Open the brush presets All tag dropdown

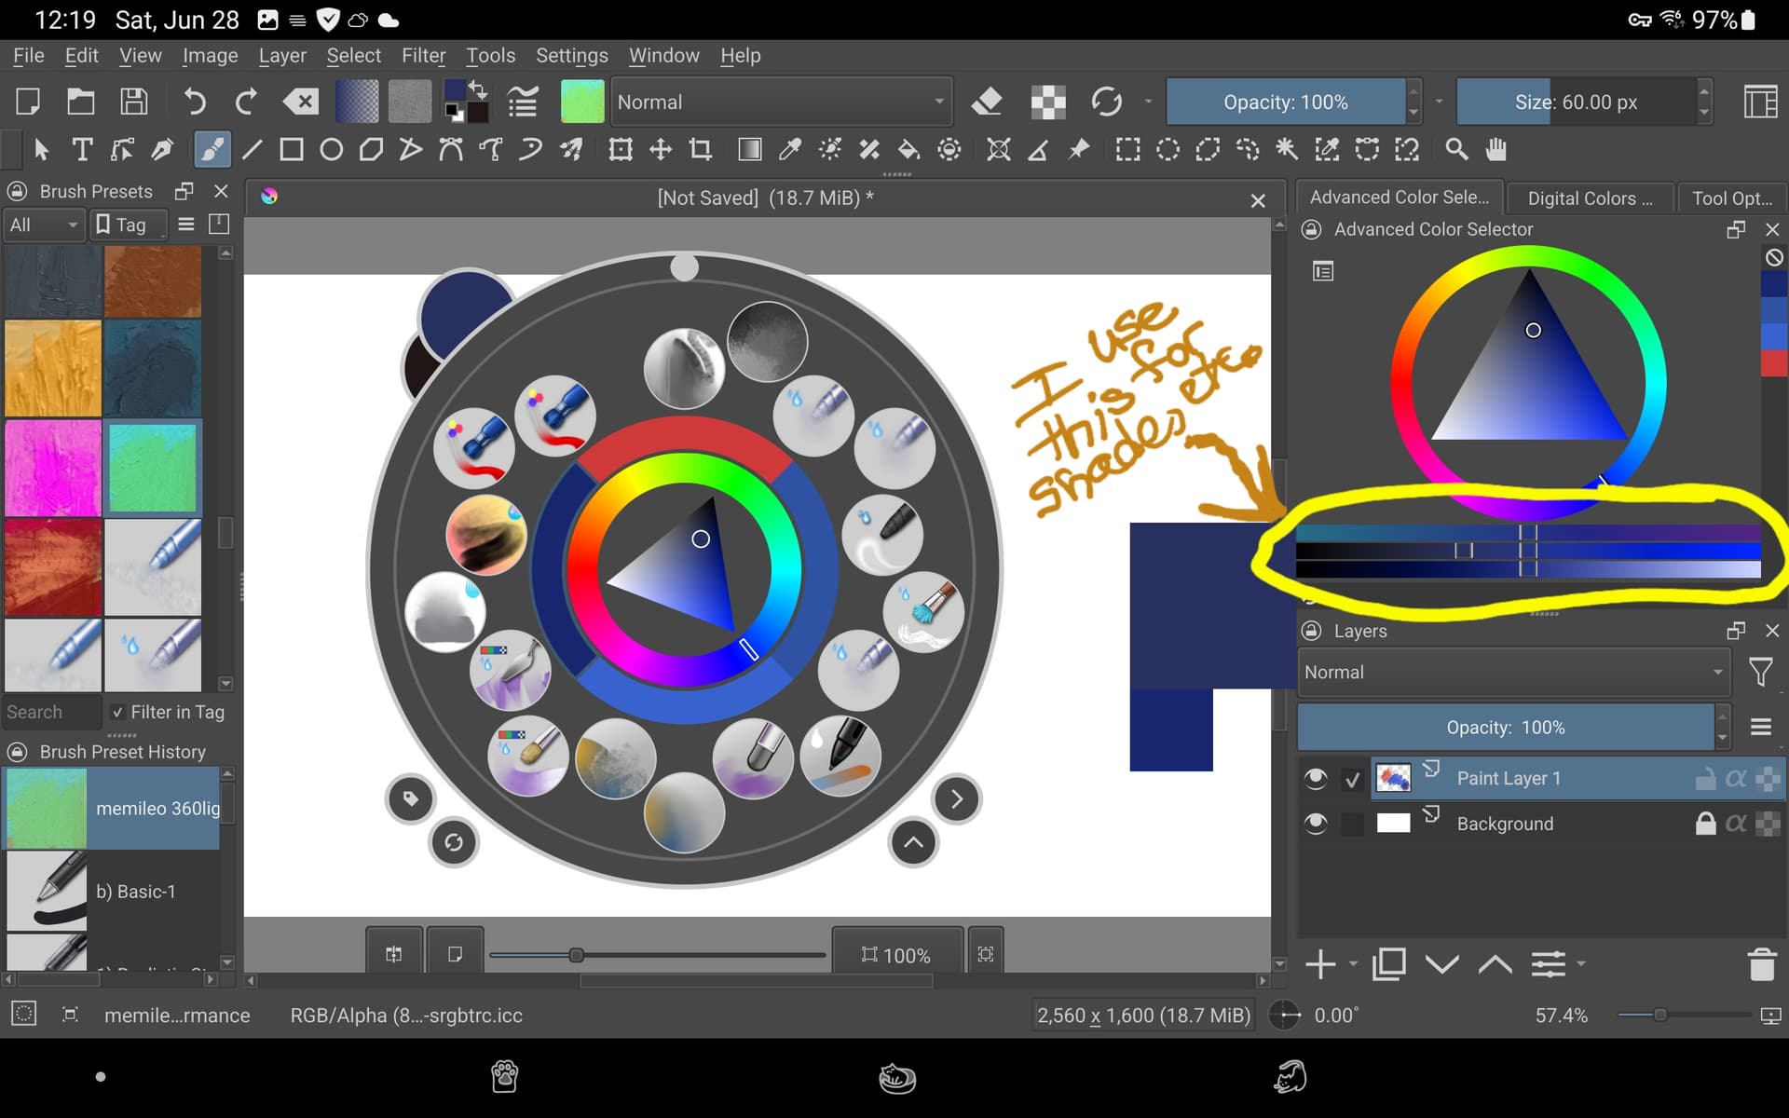[44, 225]
